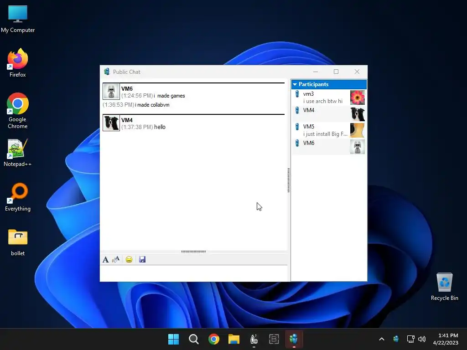Select vm3 in the Participants list
Image resolution: width=467 pixels, height=350 pixels.
pos(329,98)
